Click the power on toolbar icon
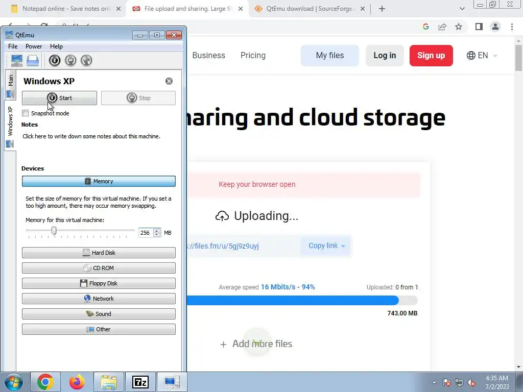This screenshot has width=523, height=392. 54,60
